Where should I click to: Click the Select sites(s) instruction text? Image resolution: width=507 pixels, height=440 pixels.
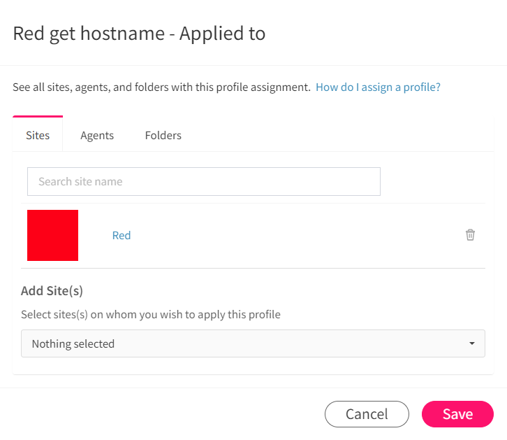[151, 314]
